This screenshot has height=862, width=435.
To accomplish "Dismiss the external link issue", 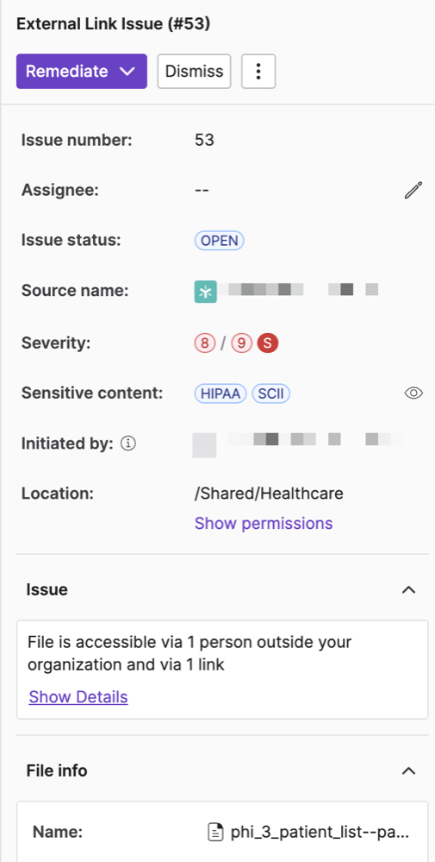I will click(194, 71).
